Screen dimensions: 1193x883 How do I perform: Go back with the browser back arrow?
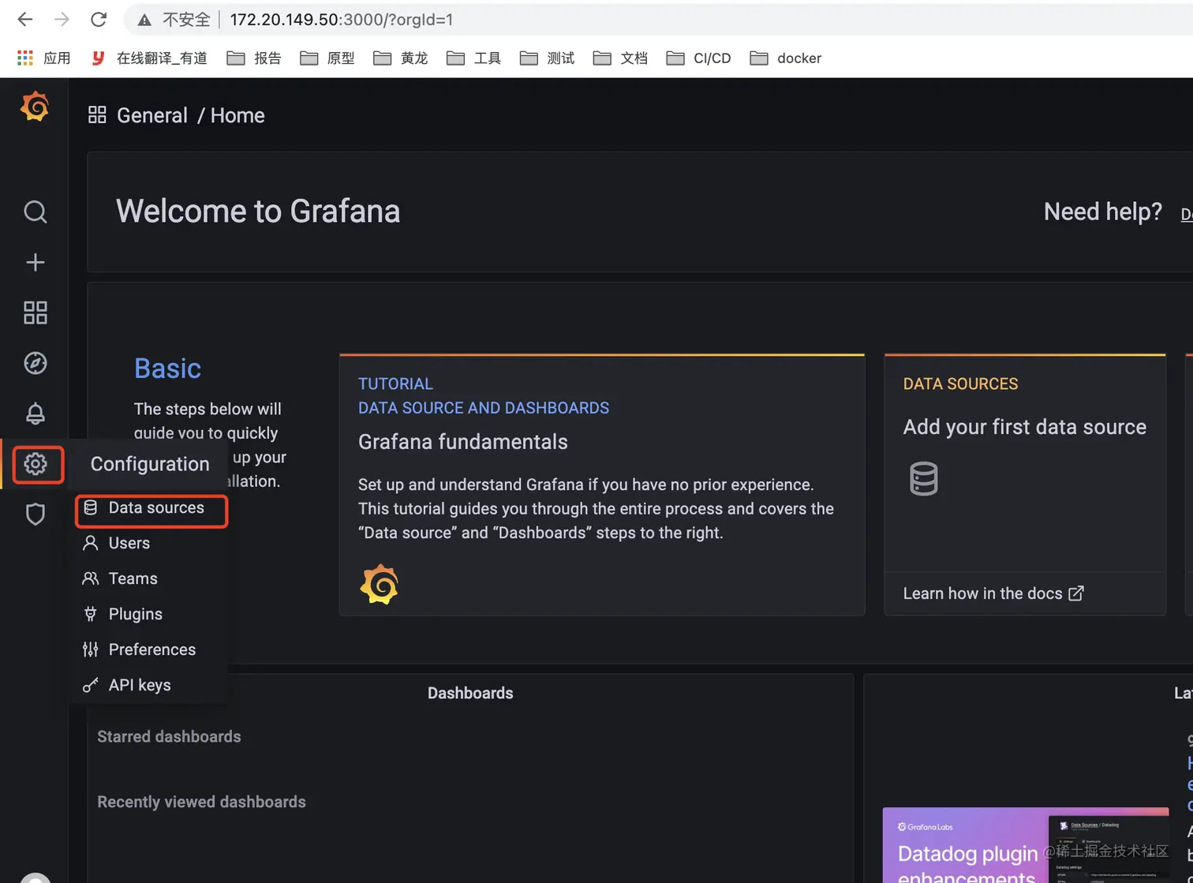pos(25,20)
